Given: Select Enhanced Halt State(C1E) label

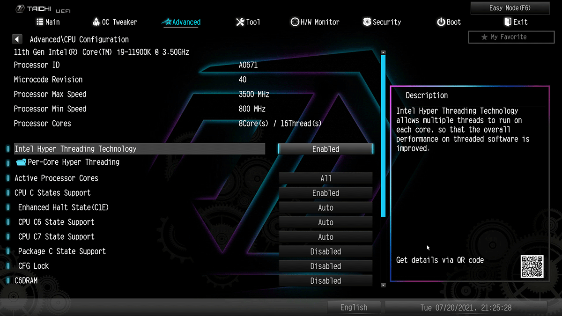Looking at the screenshot, I should (63, 207).
